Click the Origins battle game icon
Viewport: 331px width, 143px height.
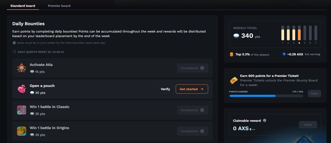22,131
